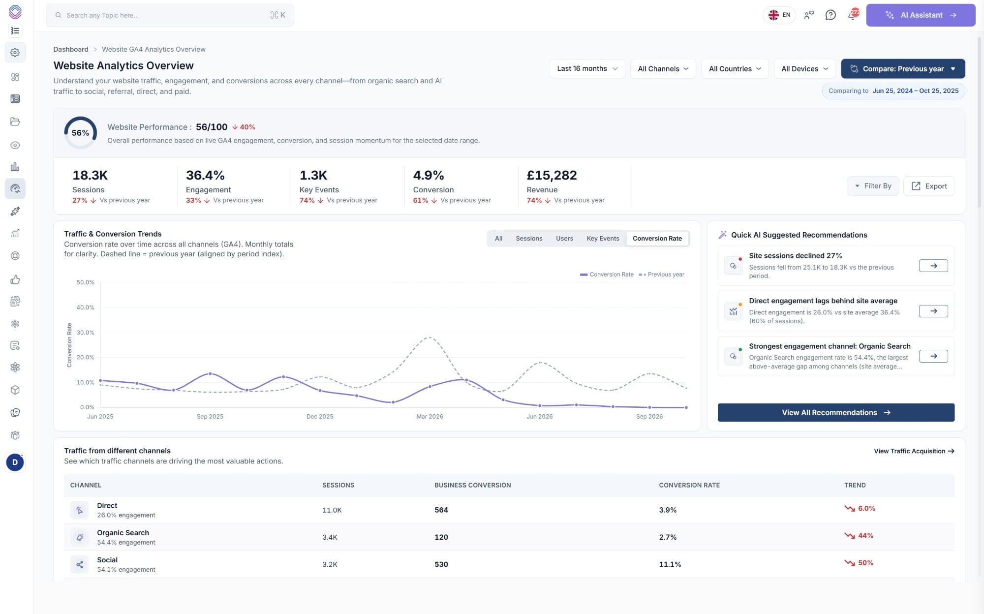Viewport: 984px width, 614px height.
Task: Click the Export button
Action: 929,186
